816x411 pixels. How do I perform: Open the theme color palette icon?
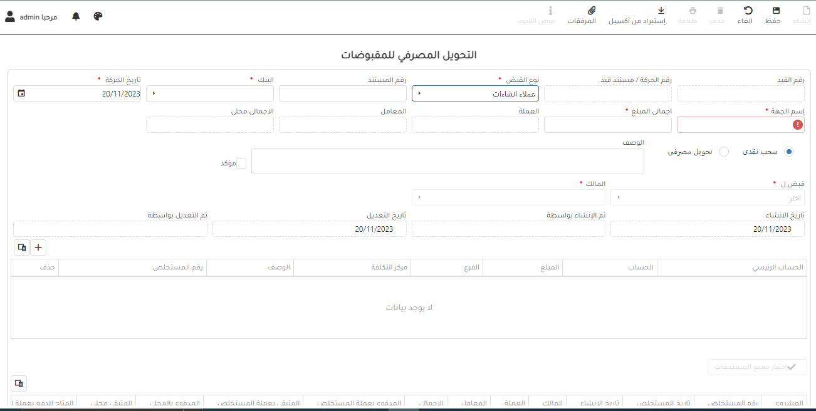(98, 16)
